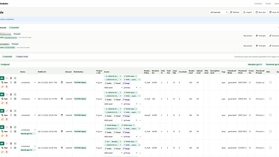Click the Refresh button
This screenshot has height=157, width=279.
235,12
